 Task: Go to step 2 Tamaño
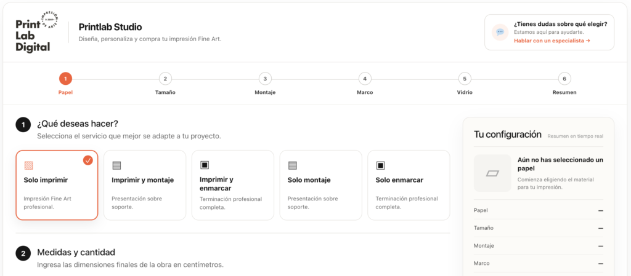[x=165, y=84]
